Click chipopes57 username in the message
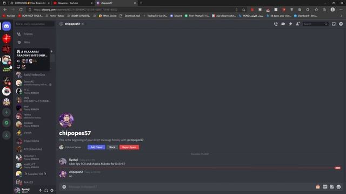Screen dimensions: 346x194 click(76, 172)
